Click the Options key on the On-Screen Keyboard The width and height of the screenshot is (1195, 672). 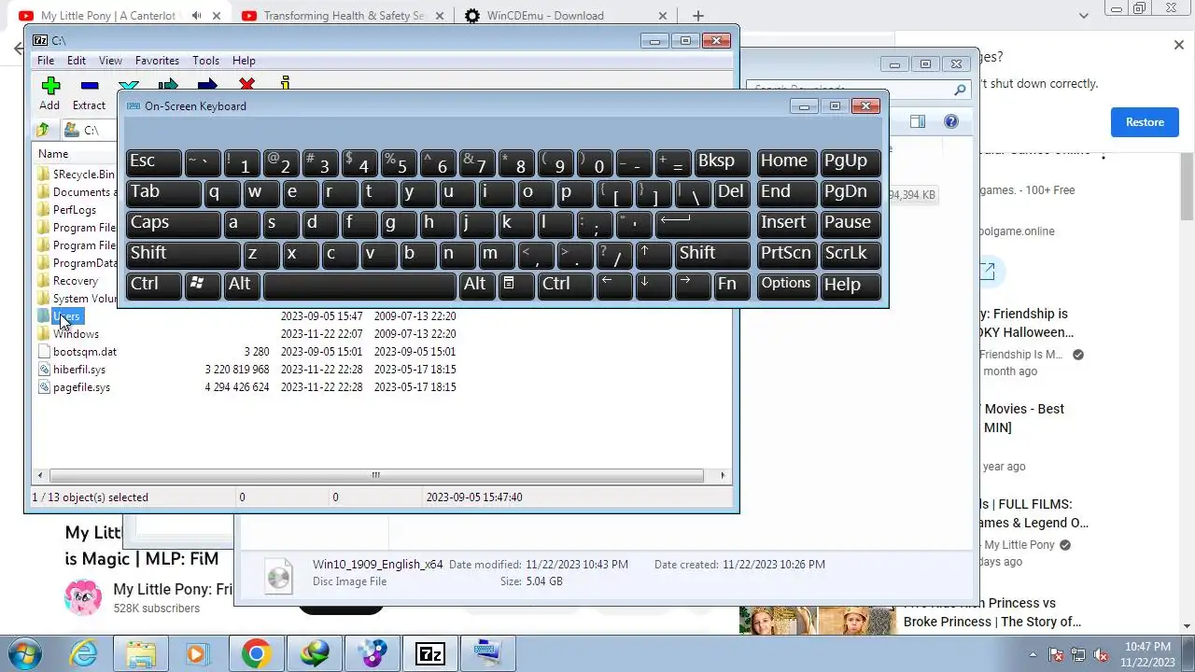[x=786, y=286]
